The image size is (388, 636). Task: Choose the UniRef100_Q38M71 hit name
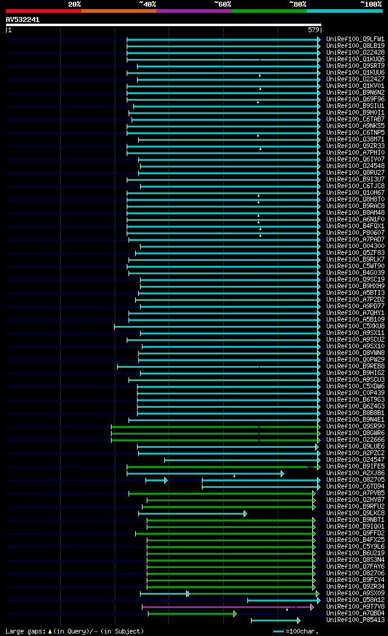pyautogui.click(x=355, y=140)
